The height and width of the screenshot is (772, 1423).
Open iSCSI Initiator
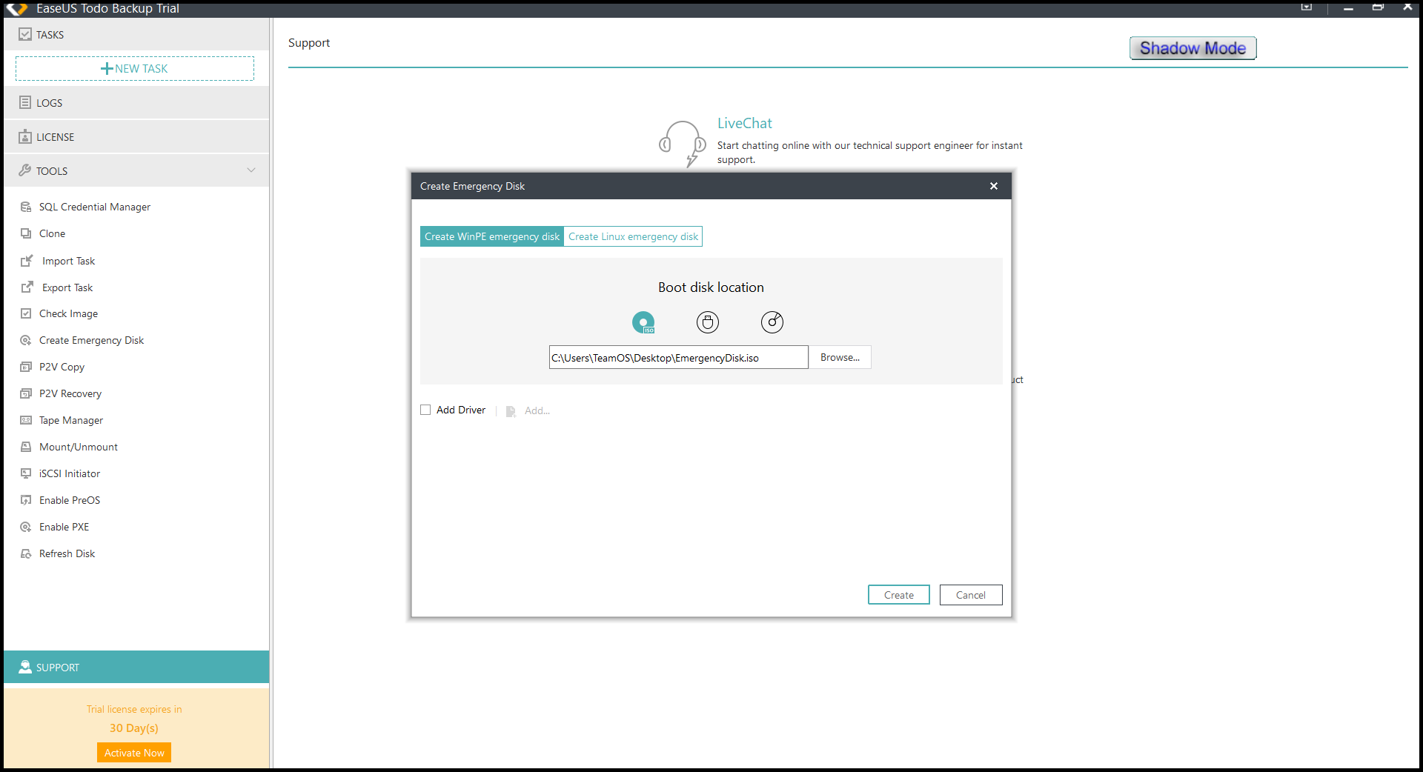coord(69,473)
